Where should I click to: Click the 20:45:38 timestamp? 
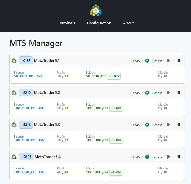[x=138, y=61]
